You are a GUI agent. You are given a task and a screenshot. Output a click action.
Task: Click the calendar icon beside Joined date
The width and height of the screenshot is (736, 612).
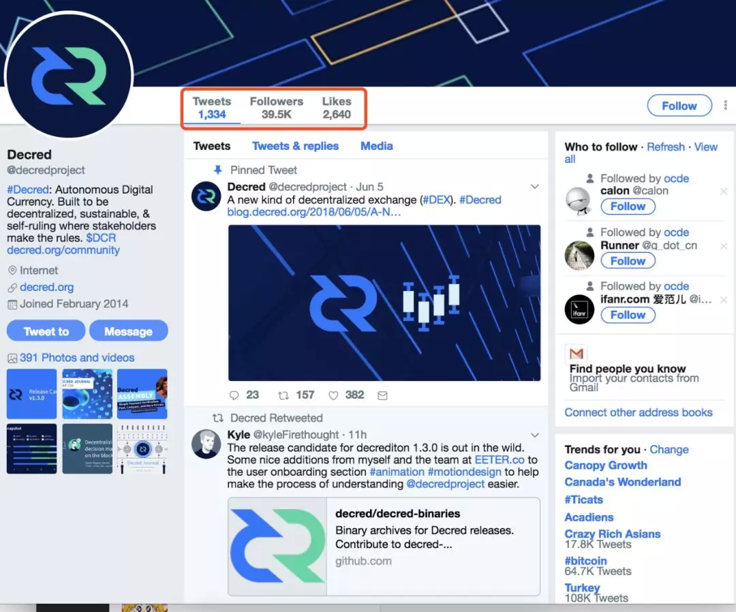(12, 305)
